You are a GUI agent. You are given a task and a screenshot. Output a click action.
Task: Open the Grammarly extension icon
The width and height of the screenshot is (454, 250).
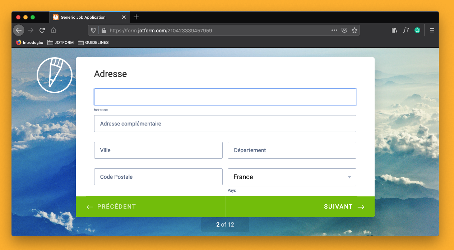point(417,30)
